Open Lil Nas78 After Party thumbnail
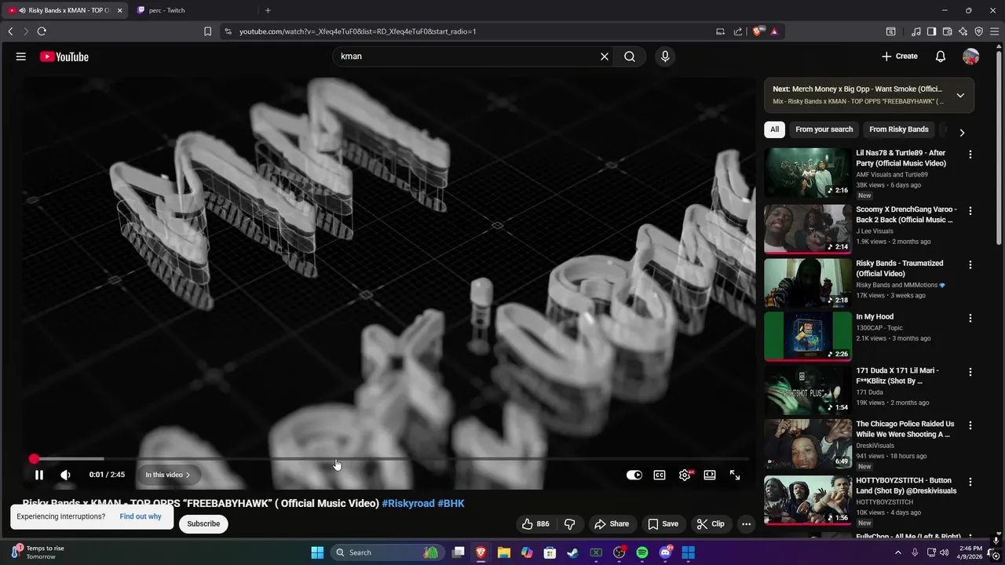1005x565 pixels. 808,173
